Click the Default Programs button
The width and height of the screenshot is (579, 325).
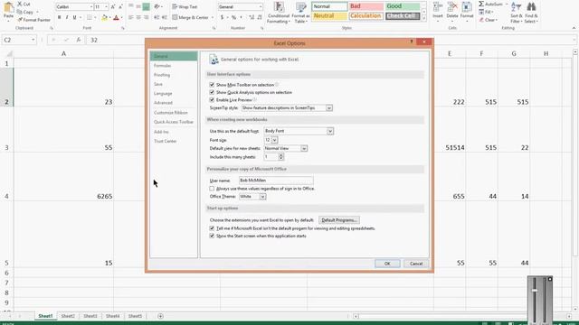click(339, 220)
